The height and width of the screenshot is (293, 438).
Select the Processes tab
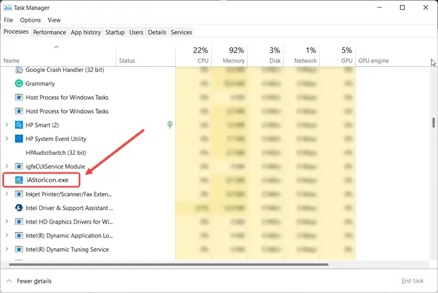point(16,31)
